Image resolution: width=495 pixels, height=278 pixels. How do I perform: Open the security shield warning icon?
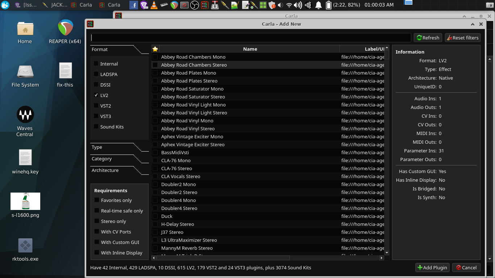coord(272,5)
